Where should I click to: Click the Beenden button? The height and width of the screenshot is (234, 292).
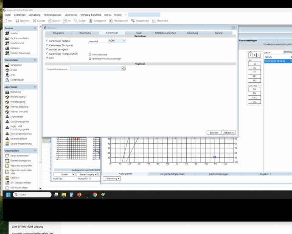(x=214, y=133)
